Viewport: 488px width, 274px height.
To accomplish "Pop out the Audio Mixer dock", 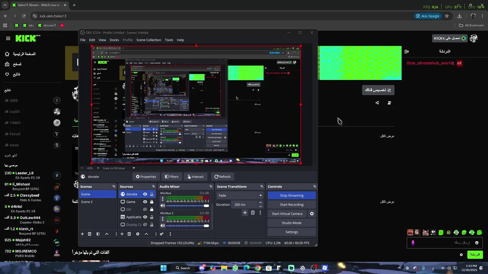I will click(211, 186).
